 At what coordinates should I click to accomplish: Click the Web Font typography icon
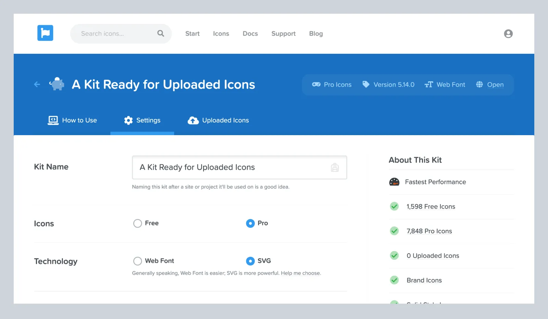[429, 84]
